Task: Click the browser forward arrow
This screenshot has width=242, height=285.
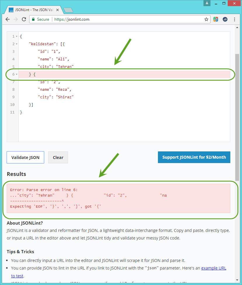Action: point(16,19)
